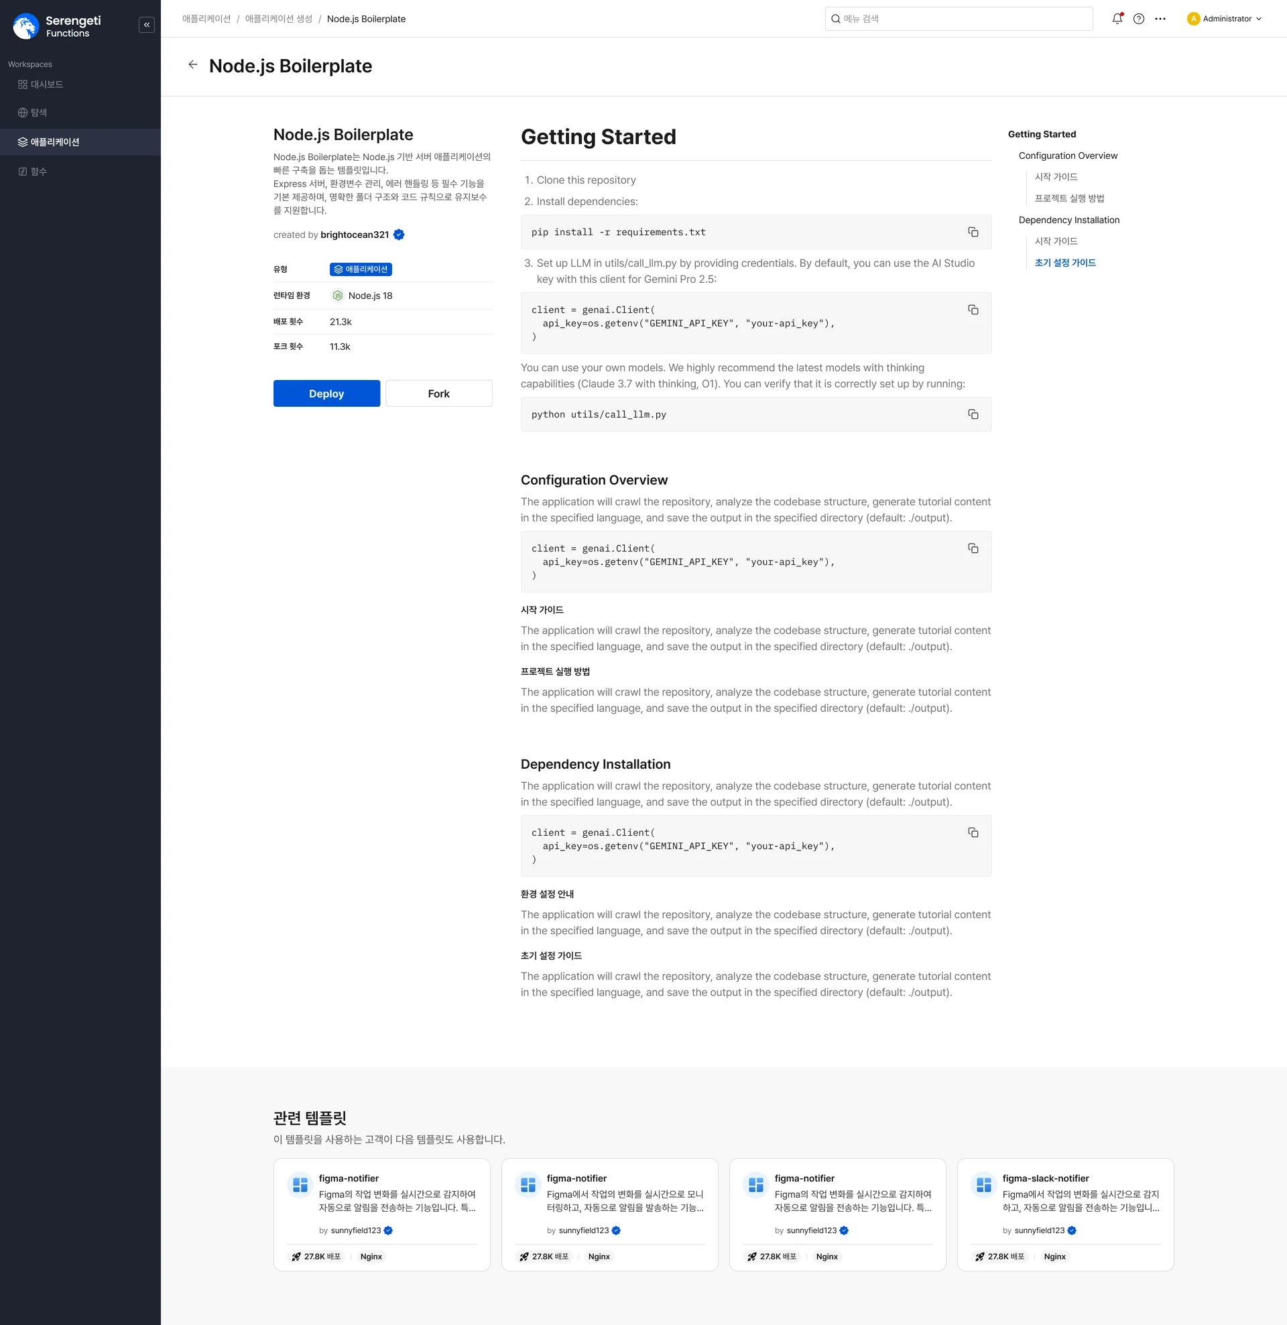Viewport: 1287px width, 1325px height.
Task: Go back using the arrow beside the title
Action: pyautogui.click(x=193, y=65)
